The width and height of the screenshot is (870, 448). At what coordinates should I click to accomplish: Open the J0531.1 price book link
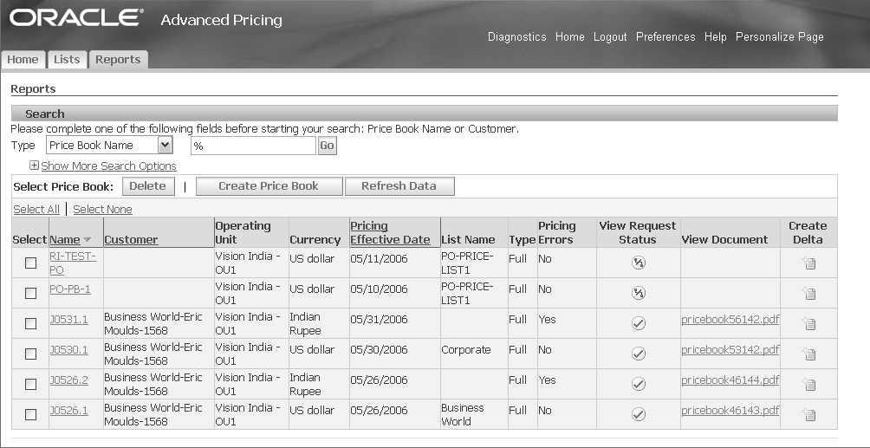tap(68, 319)
